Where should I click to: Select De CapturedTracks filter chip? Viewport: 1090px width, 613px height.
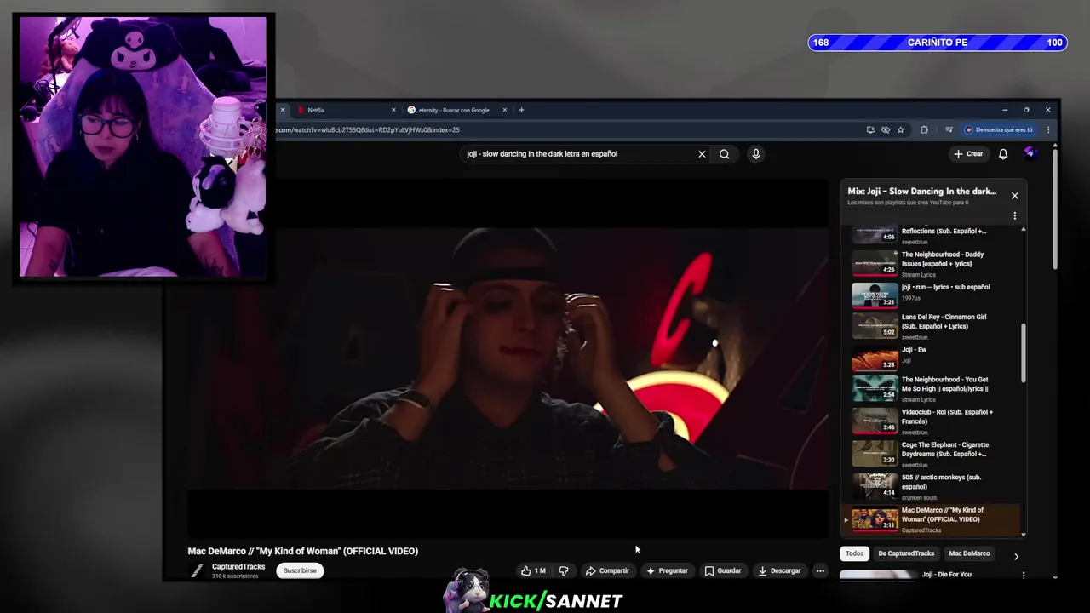tap(906, 553)
